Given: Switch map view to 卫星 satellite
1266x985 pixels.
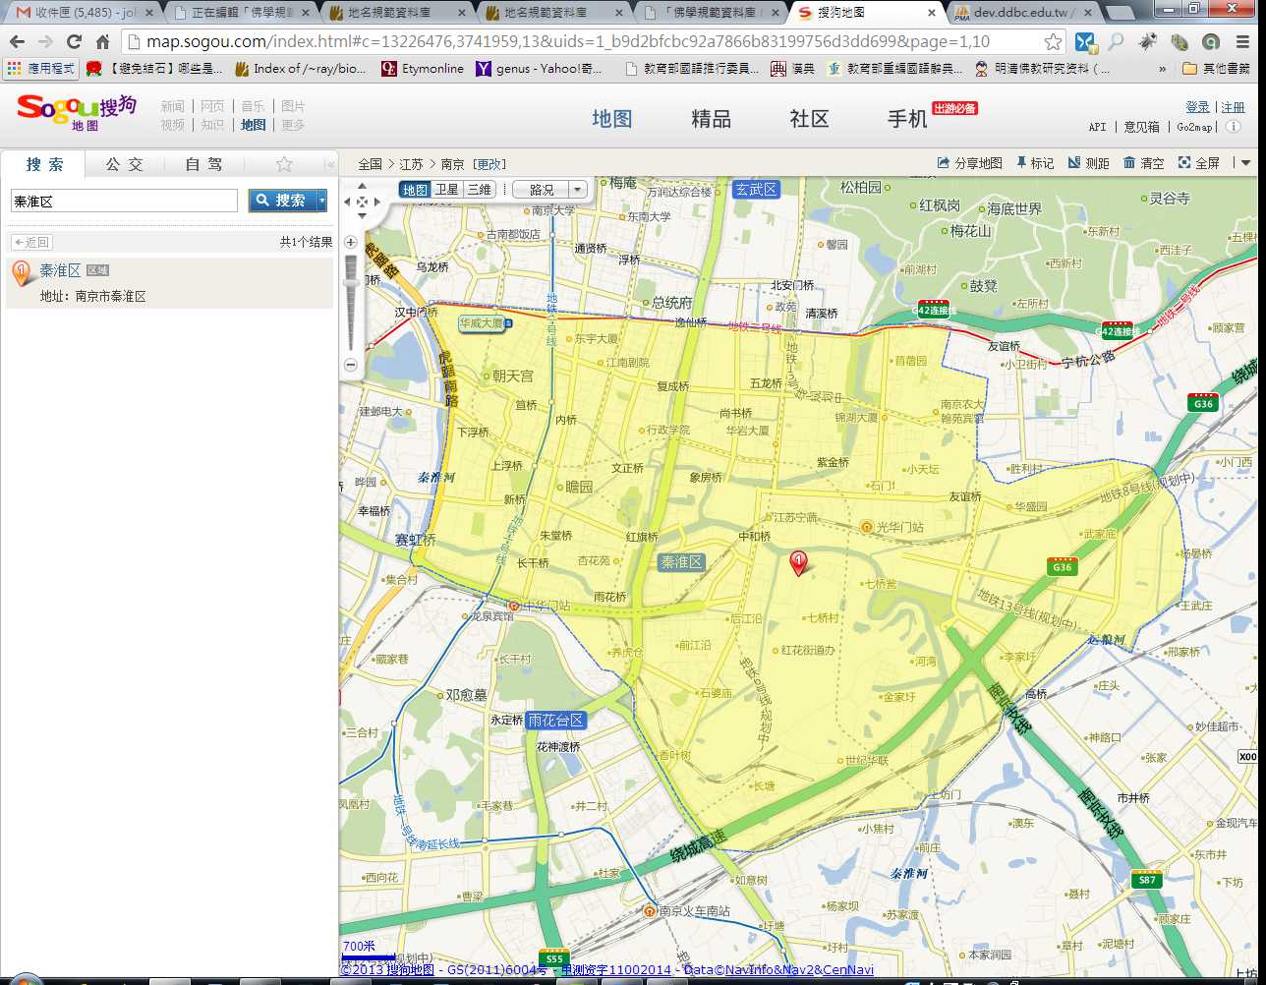Looking at the screenshot, I should point(447,190).
